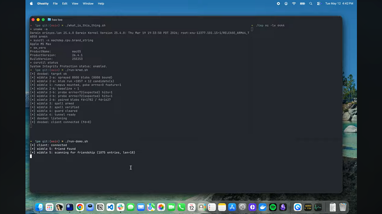382x214 pixels.
Task: Click 'paired blobs fd=1782 / fd=1627' line
Action: coord(70,100)
